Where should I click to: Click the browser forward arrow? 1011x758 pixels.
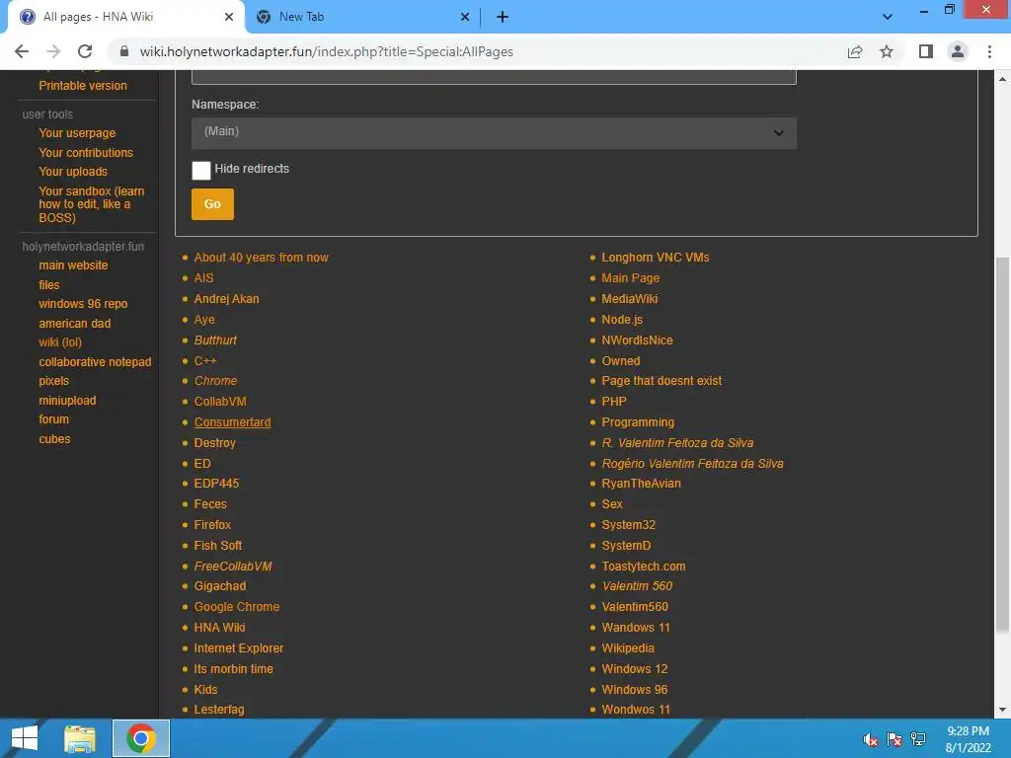(x=53, y=51)
